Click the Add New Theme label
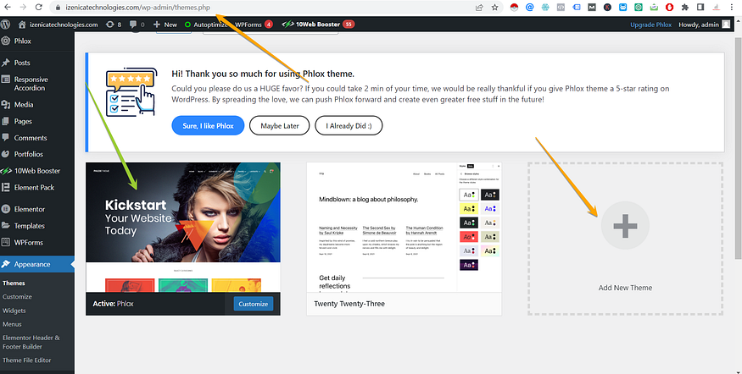 pos(625,288)
